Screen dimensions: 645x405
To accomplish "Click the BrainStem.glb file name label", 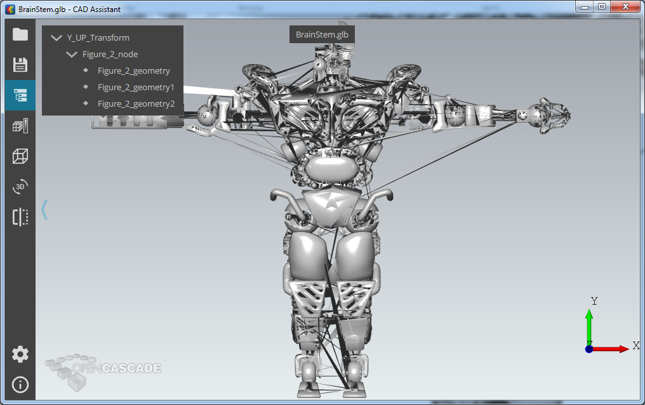I will pos(322,34).
